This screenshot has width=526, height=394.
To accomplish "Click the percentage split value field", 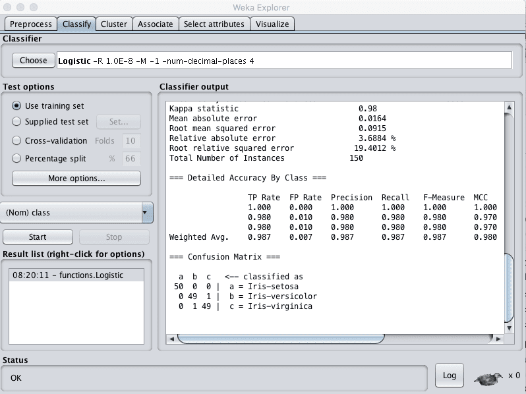I will [x=131, y=158].
